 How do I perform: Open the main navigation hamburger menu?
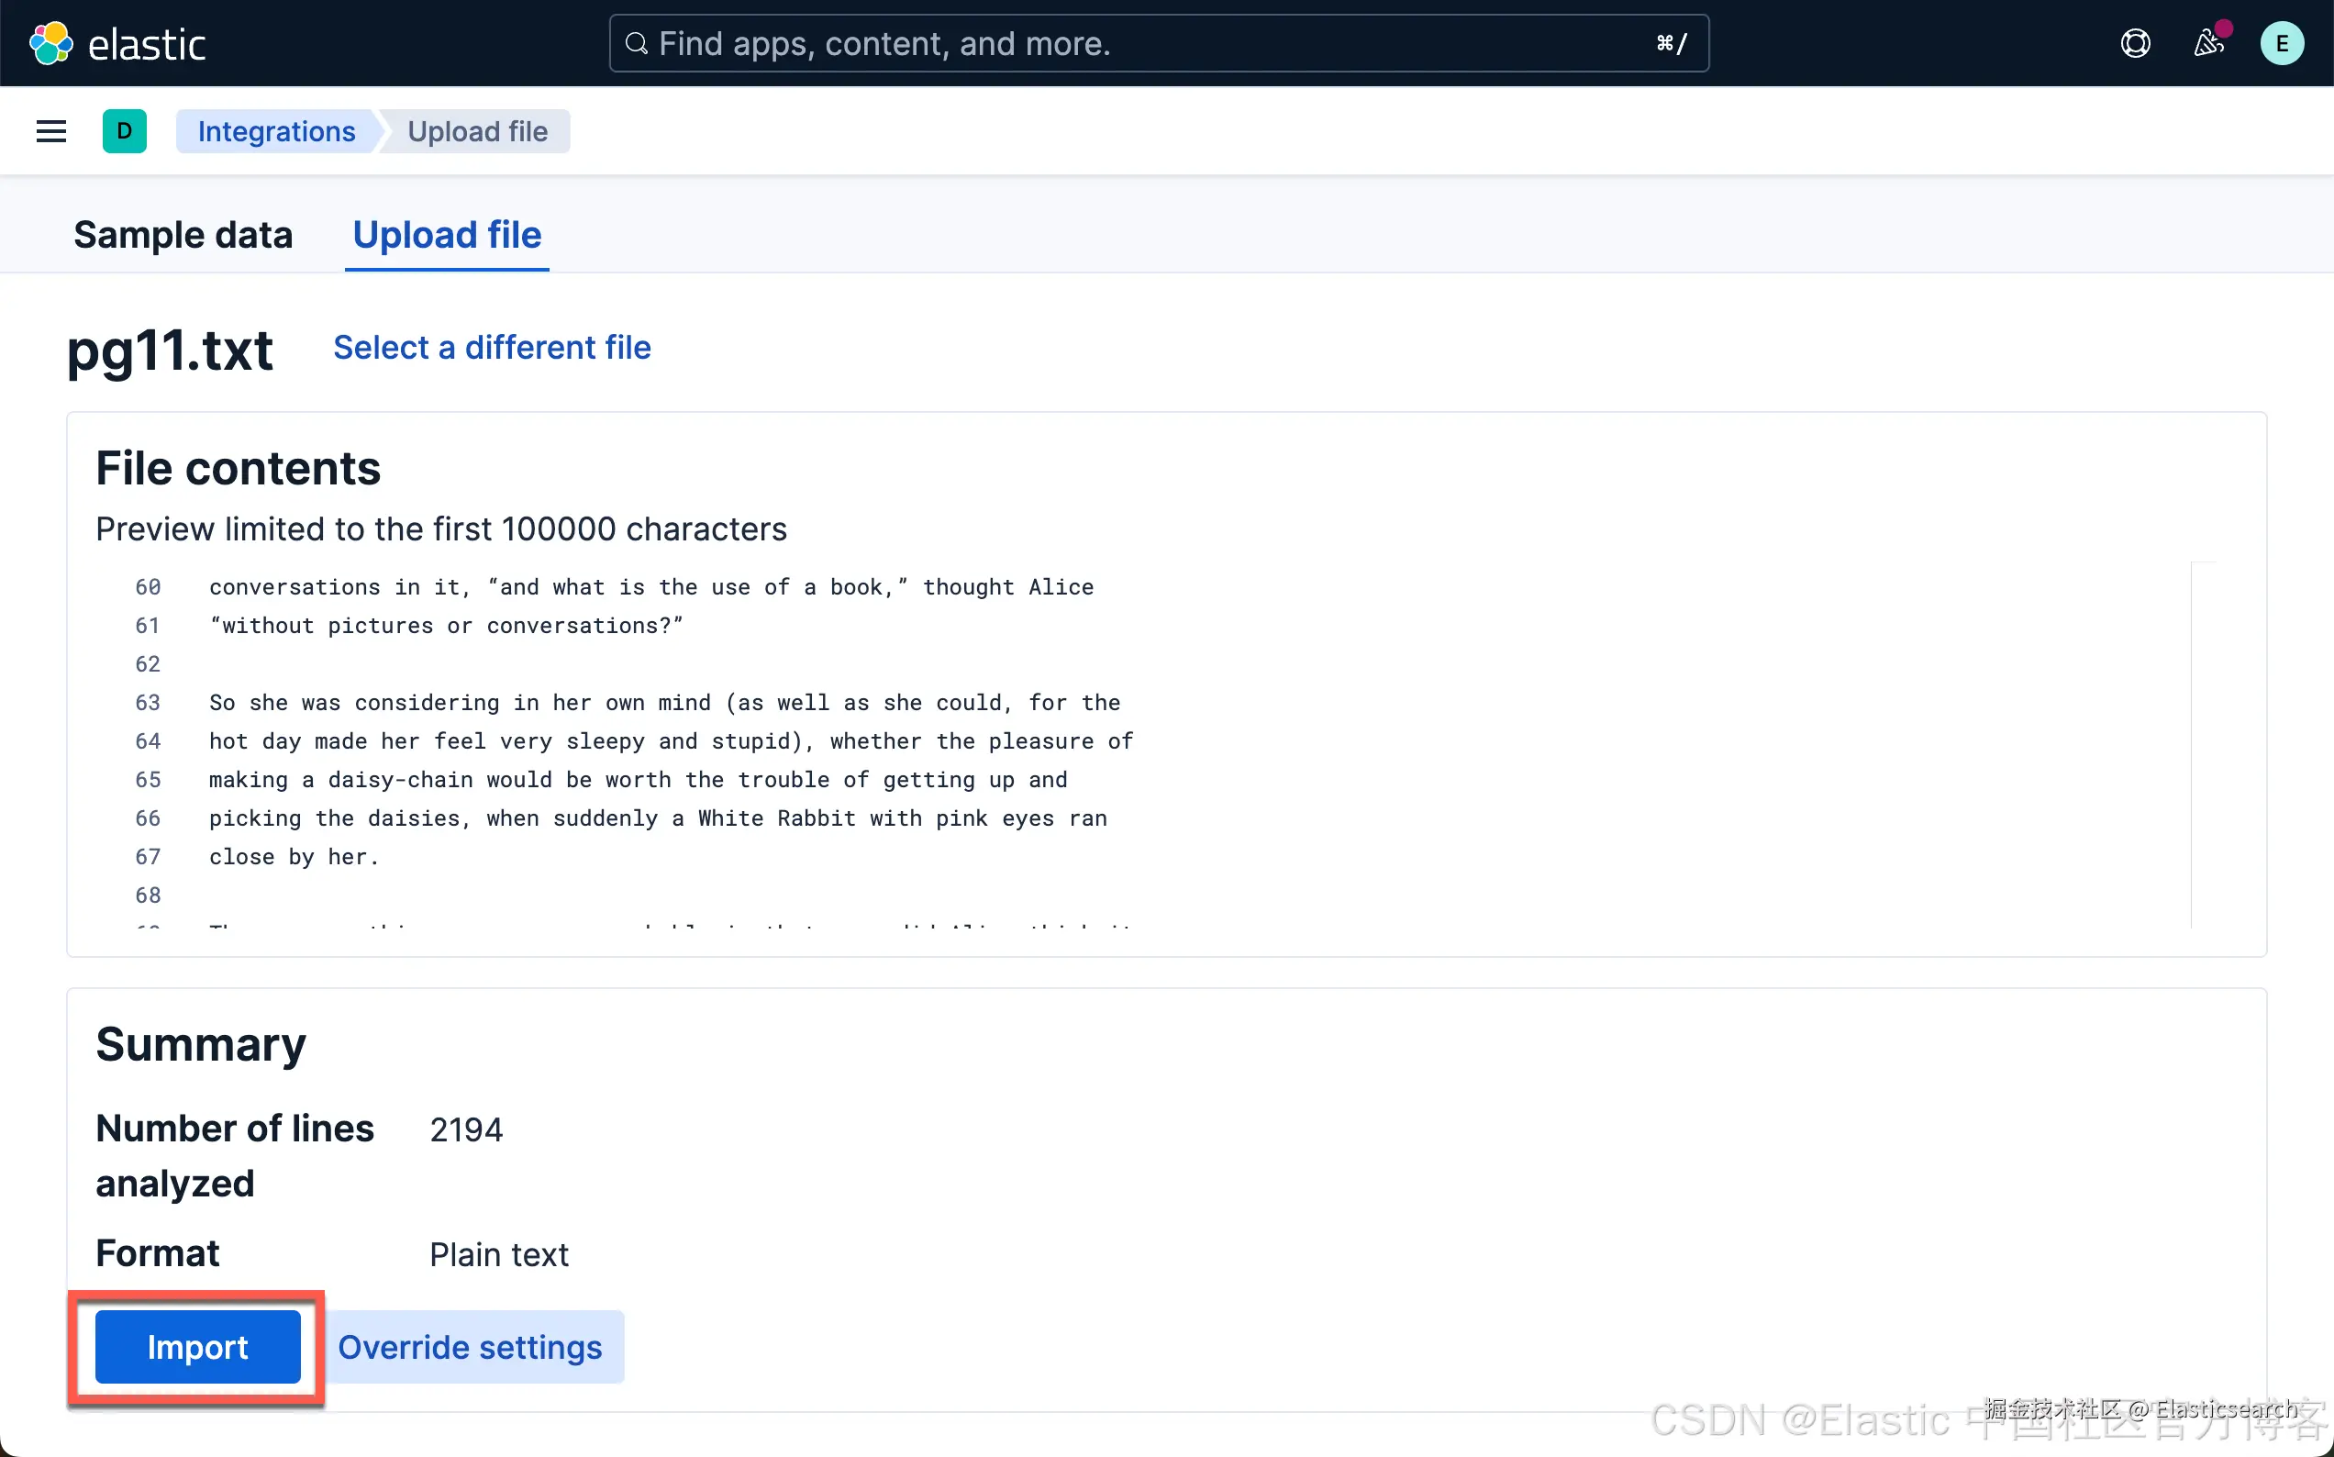51,131
